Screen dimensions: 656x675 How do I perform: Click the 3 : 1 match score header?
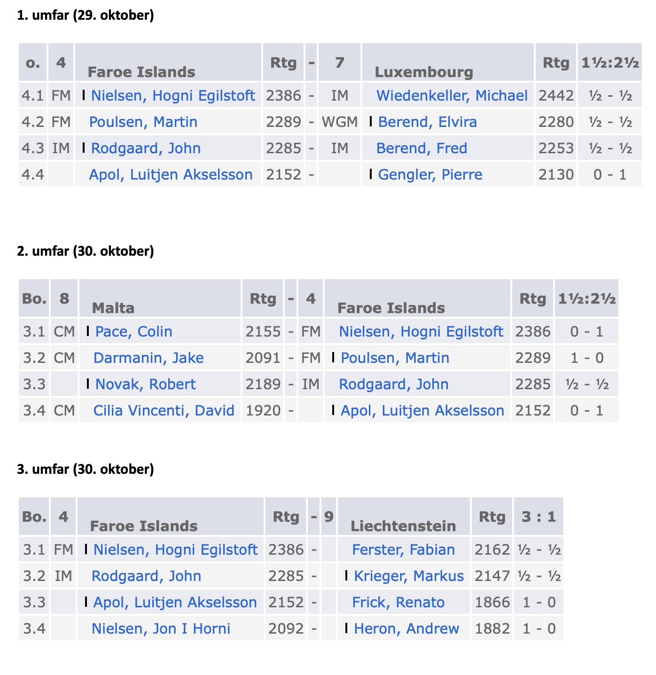pos(539,517)
